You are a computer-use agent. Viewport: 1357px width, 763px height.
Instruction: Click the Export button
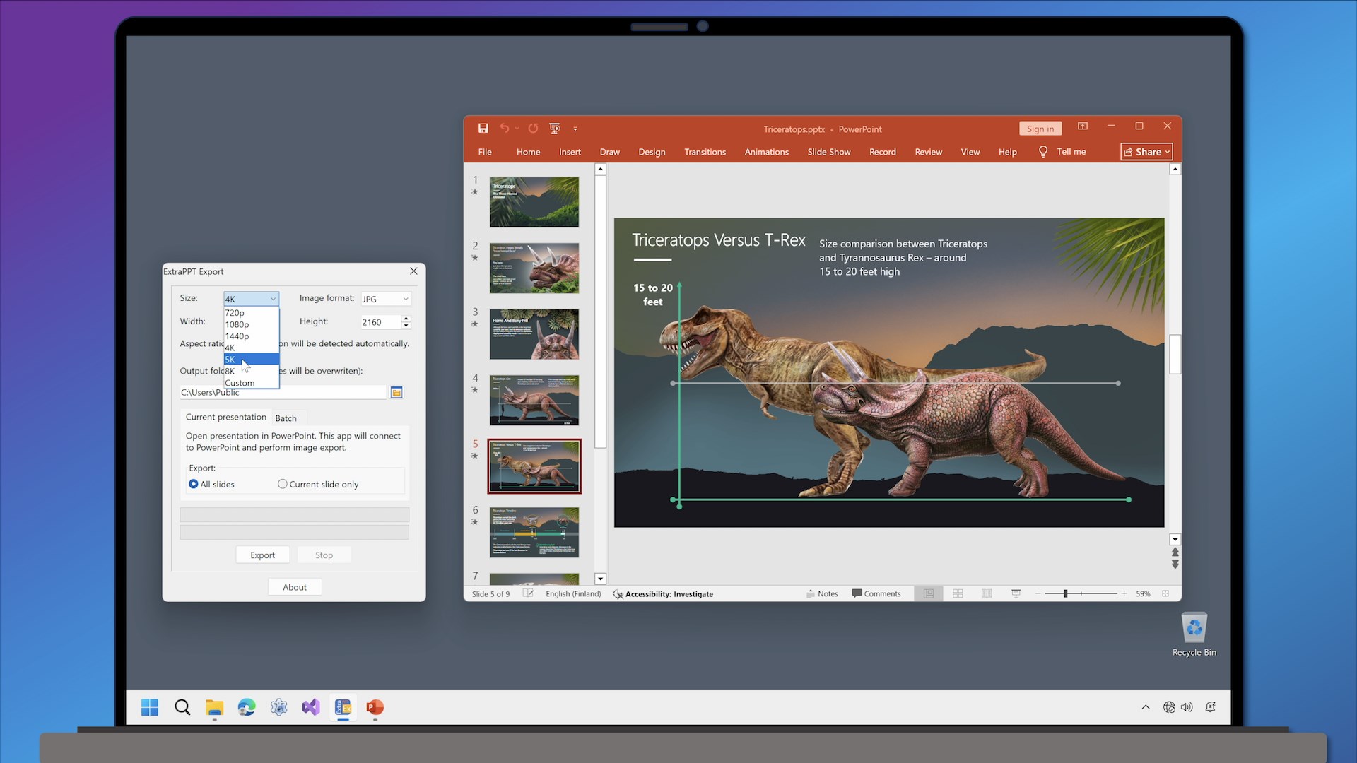coord(262,555)
